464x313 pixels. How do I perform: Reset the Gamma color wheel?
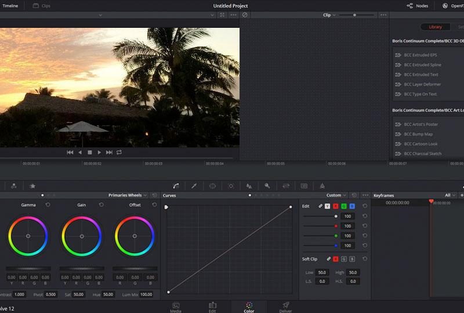[48, 205]
